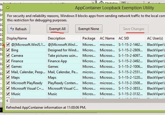Click the Refresh button
Viewport: 165px width, 115px height.
click(x=19, y=29)
